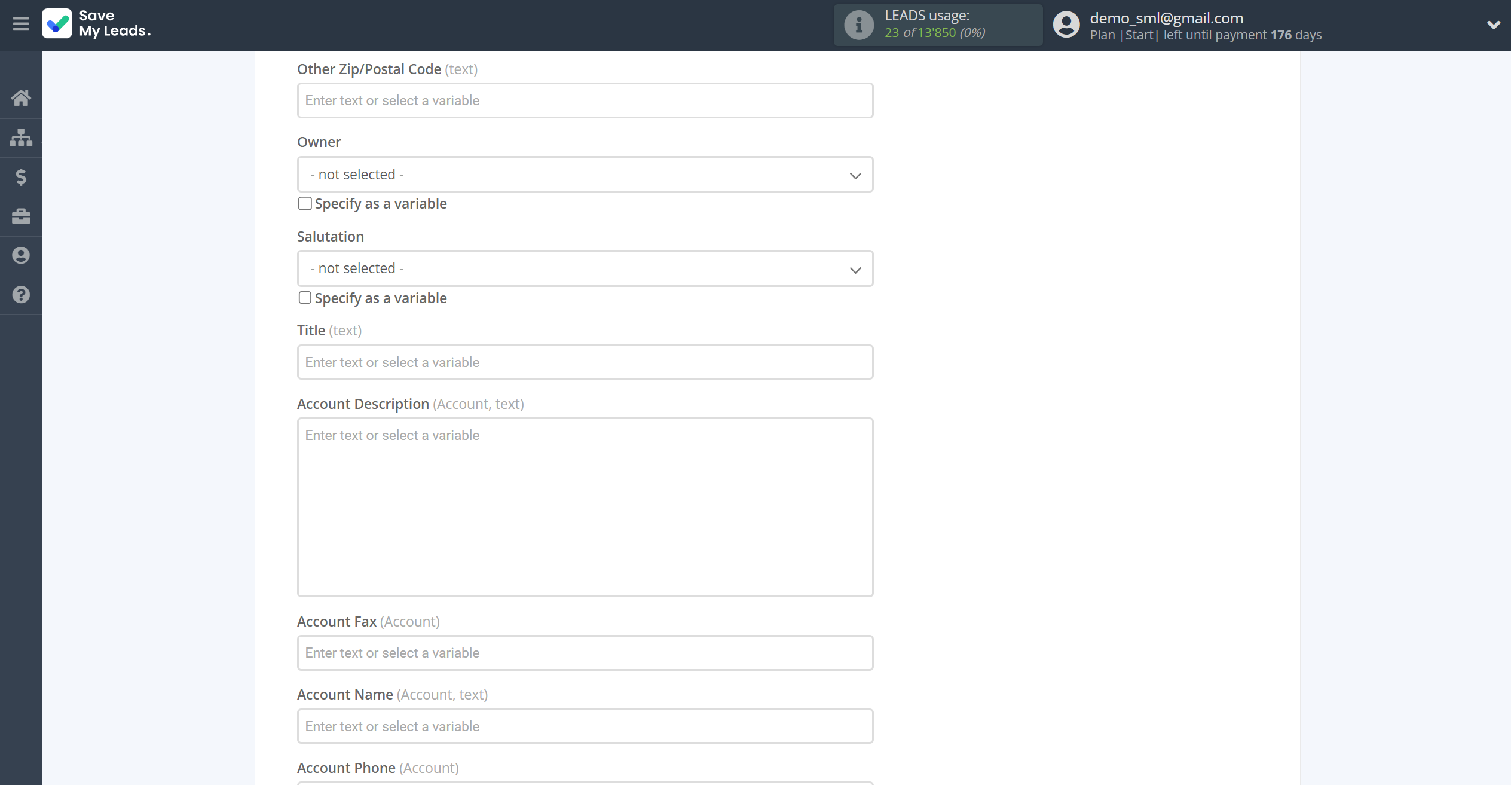Screen dimensions: 1511x785
Task: Click the Plan Start payment days text
Action: 1206,35
